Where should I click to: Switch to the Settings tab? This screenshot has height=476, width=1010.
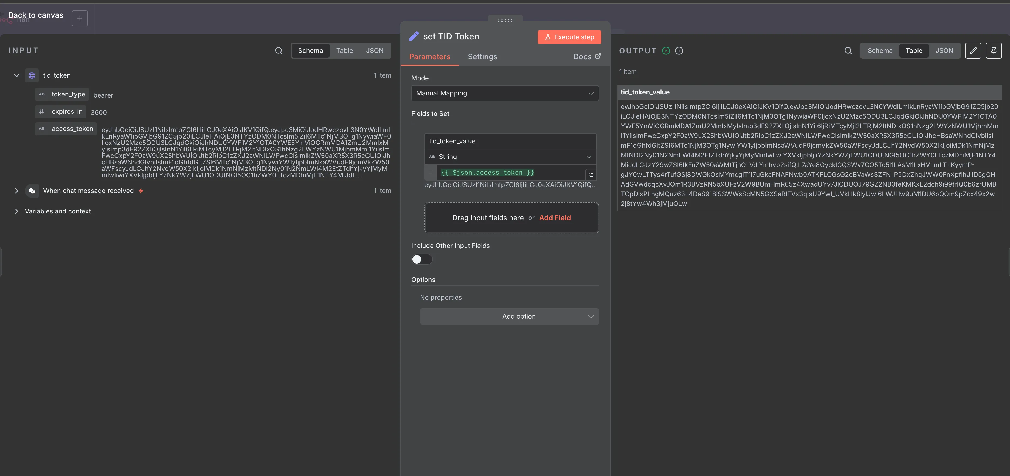click(482, 57)
